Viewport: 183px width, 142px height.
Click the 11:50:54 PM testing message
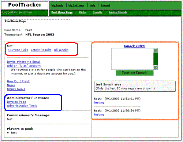click(99, 114)
